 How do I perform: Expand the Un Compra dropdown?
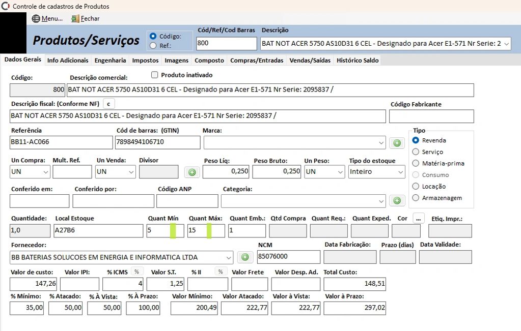point(45,172)
